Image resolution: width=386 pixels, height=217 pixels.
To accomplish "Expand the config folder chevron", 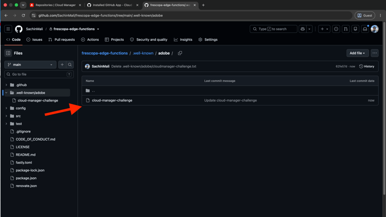I will coord(6,108).
